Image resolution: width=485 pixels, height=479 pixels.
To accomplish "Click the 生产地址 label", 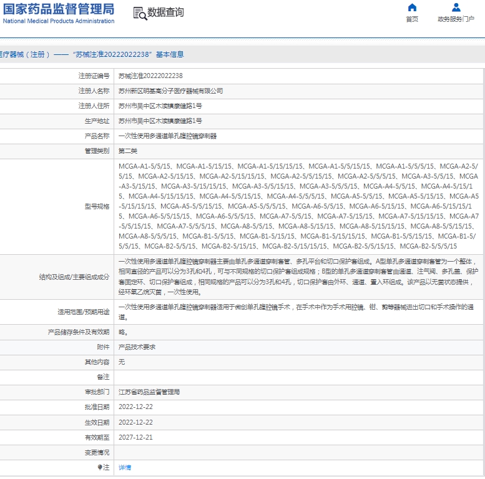I will coord(97,121).
